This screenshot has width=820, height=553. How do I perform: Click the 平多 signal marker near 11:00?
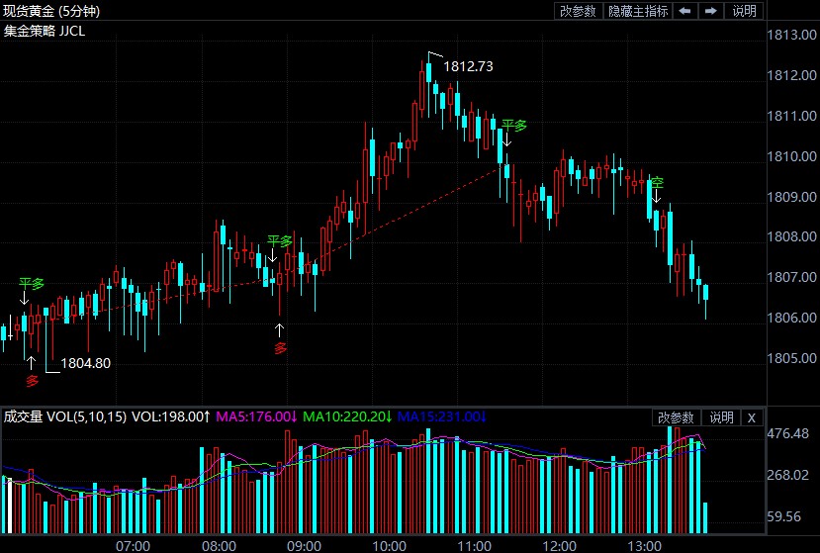(x=514, y=126)
